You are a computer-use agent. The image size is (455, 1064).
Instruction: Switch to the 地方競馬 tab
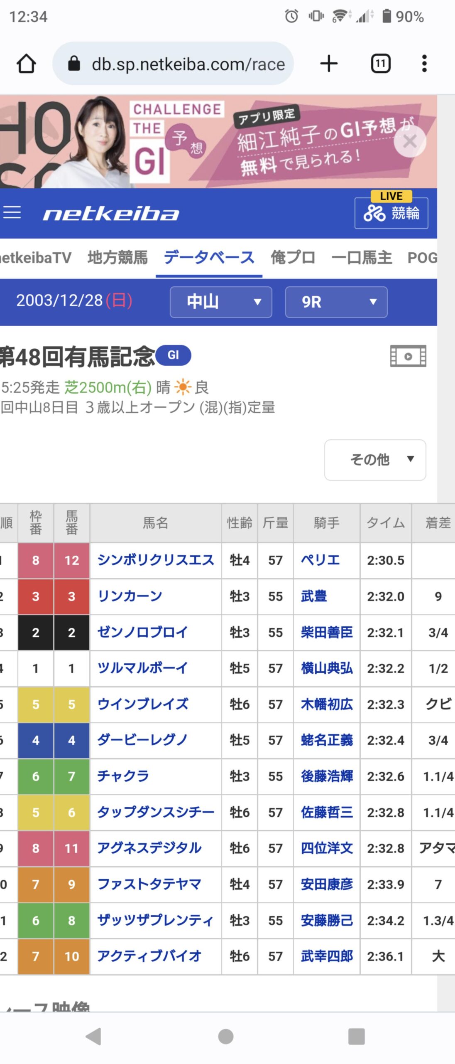117,258
